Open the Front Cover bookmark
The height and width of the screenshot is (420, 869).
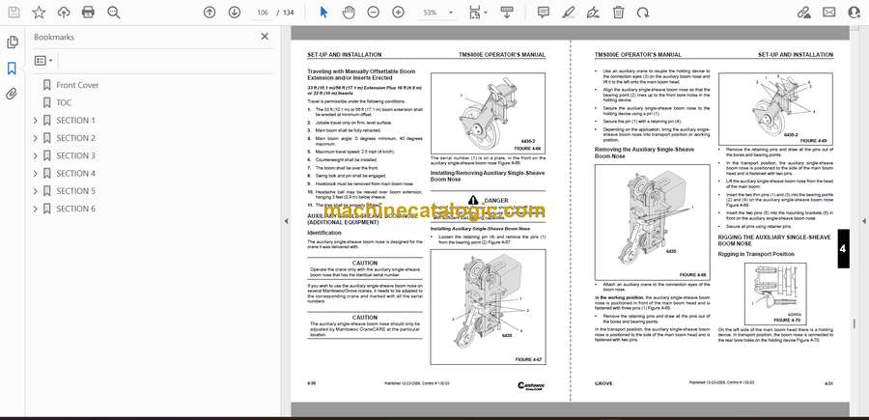77,85
